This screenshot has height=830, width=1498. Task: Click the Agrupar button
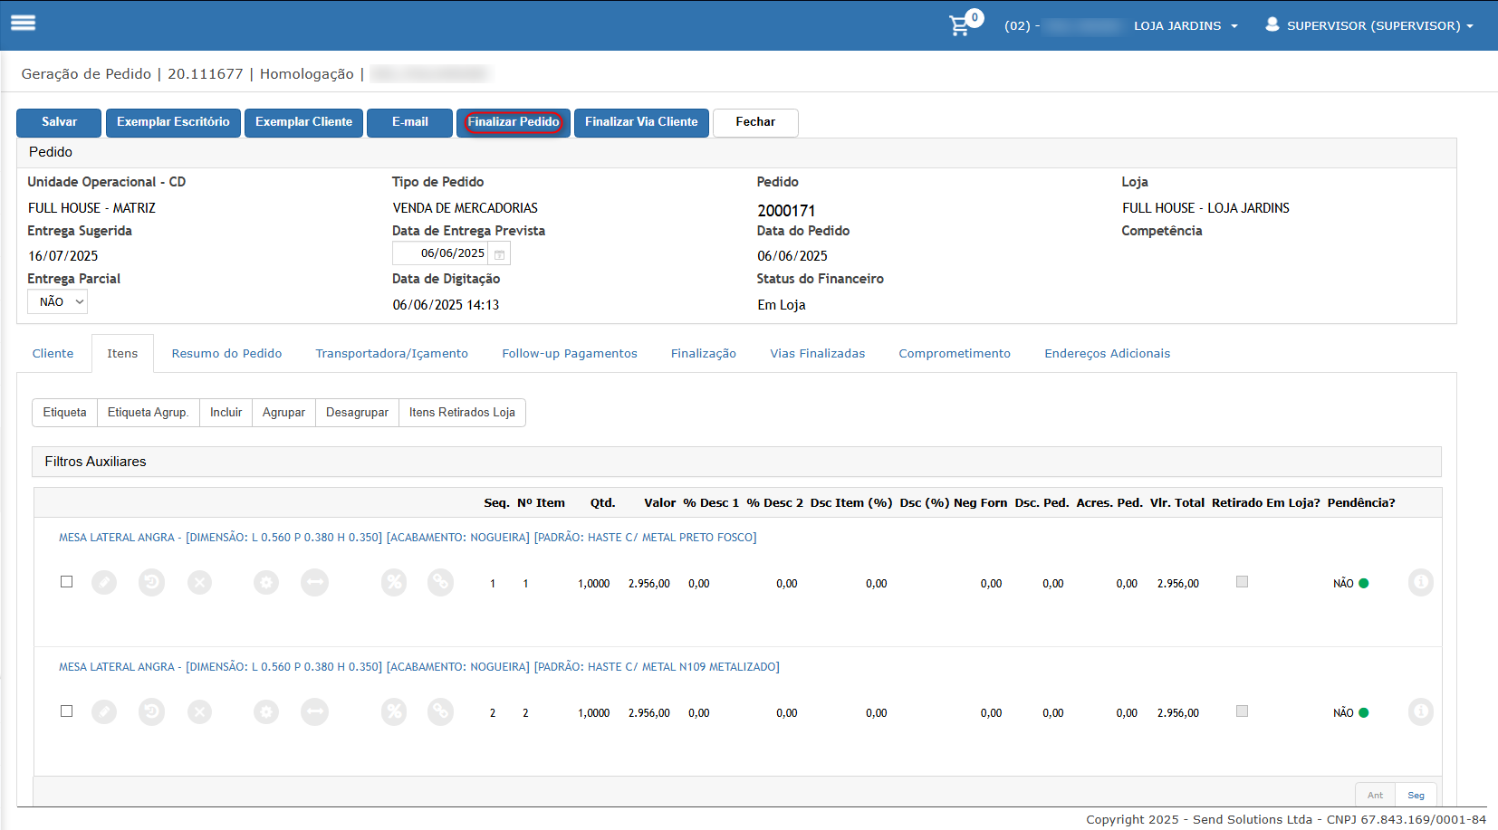click(x=283, y=413)
